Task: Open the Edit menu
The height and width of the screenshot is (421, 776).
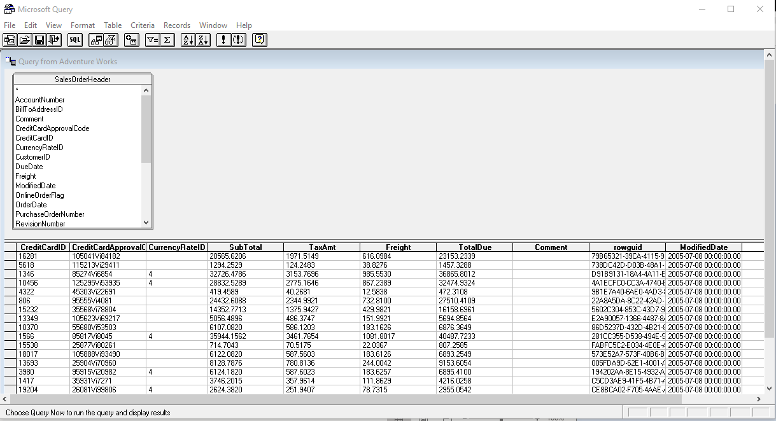Action: pos(31,25)
